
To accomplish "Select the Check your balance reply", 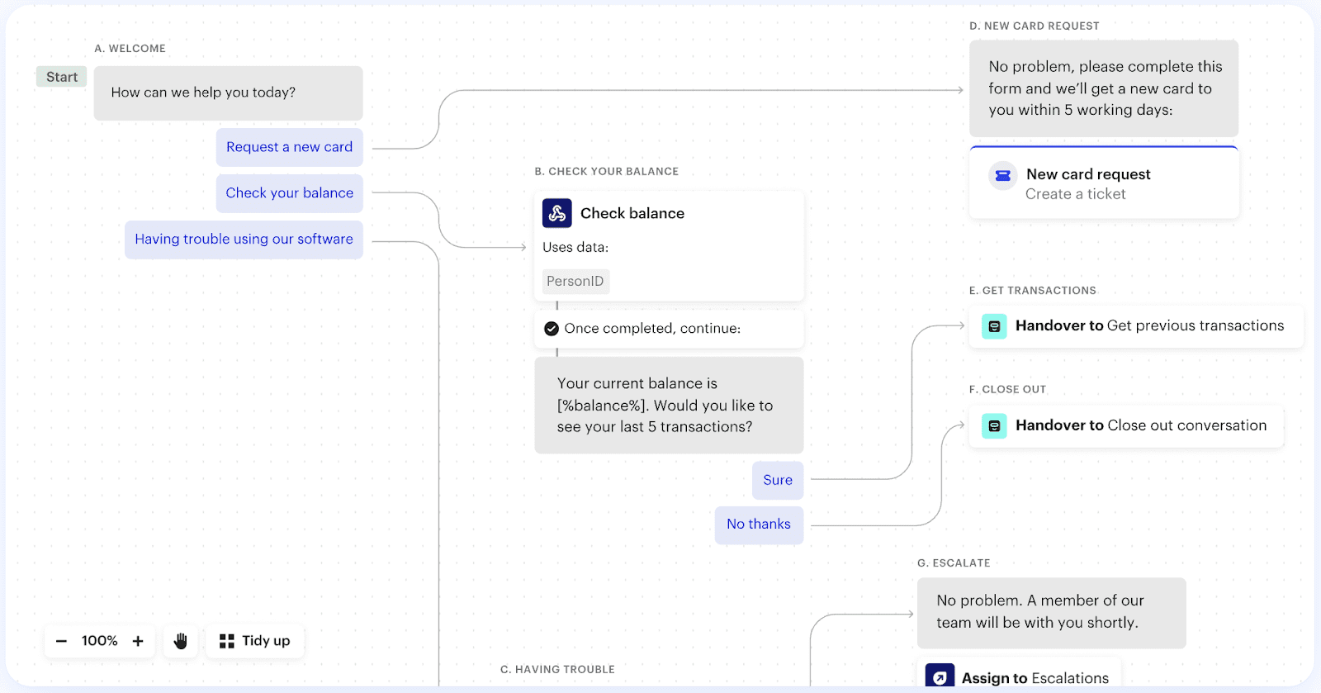I will pos(289,193).
